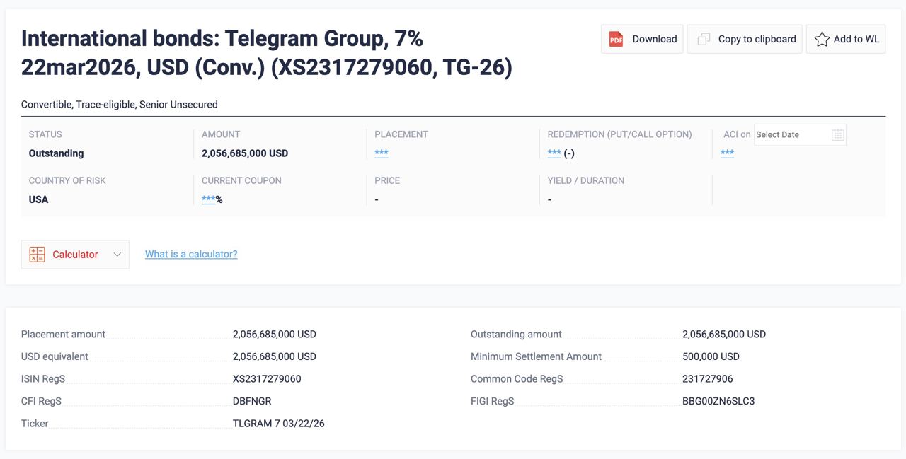Image resolution: width=906 pixels, height=459 pixels.
Task: Click the red Calculator icon
Action: (x=37, y=255)
